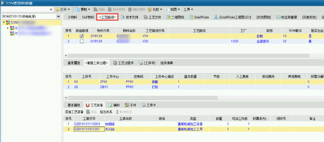Select tooling code GZ010101010301 cell

point(89,129)
